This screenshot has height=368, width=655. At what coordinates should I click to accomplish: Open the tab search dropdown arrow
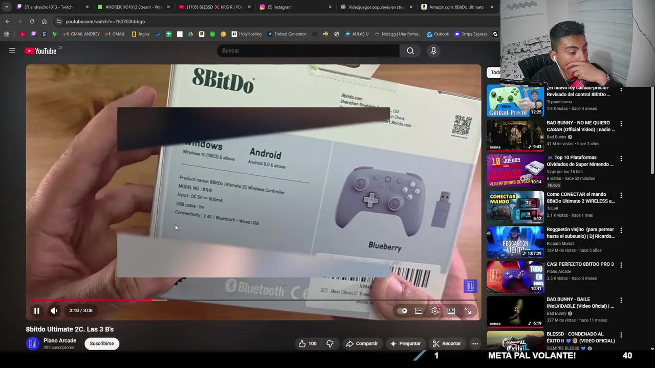pos(6,7)
